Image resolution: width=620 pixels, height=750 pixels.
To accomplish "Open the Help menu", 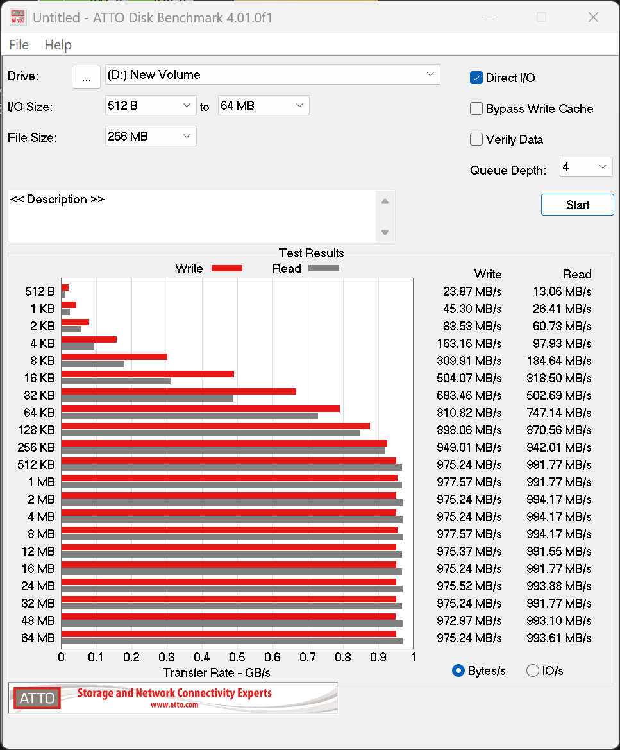I will tap(58, 45).
